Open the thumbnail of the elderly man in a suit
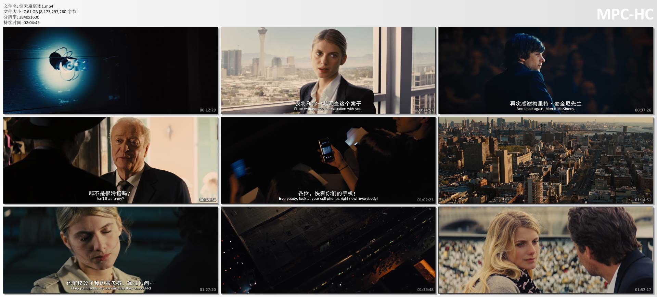This screenshot has height=297, width=657. coord(111,160)
